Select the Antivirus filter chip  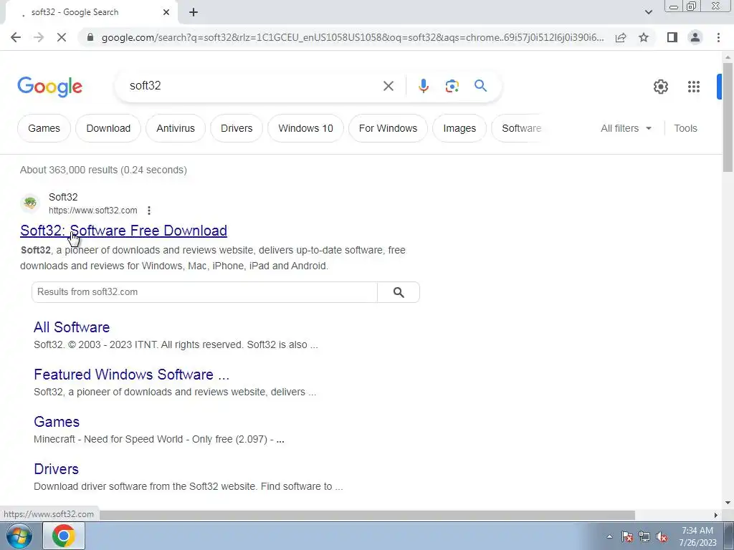pyautogui.click(x=176, y=128)
